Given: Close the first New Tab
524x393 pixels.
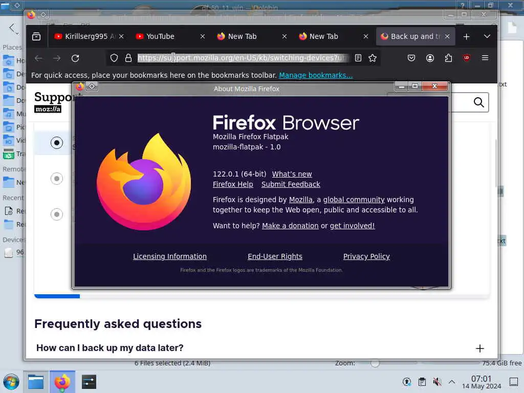Looking at the screenshot, I should click(285, 36).
